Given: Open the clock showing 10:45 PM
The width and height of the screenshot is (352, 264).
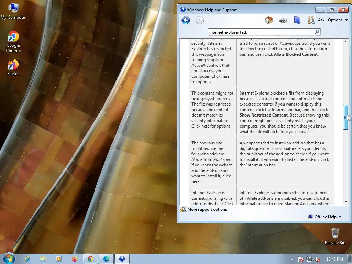Looking at the screenshot, I should (334, 259).
